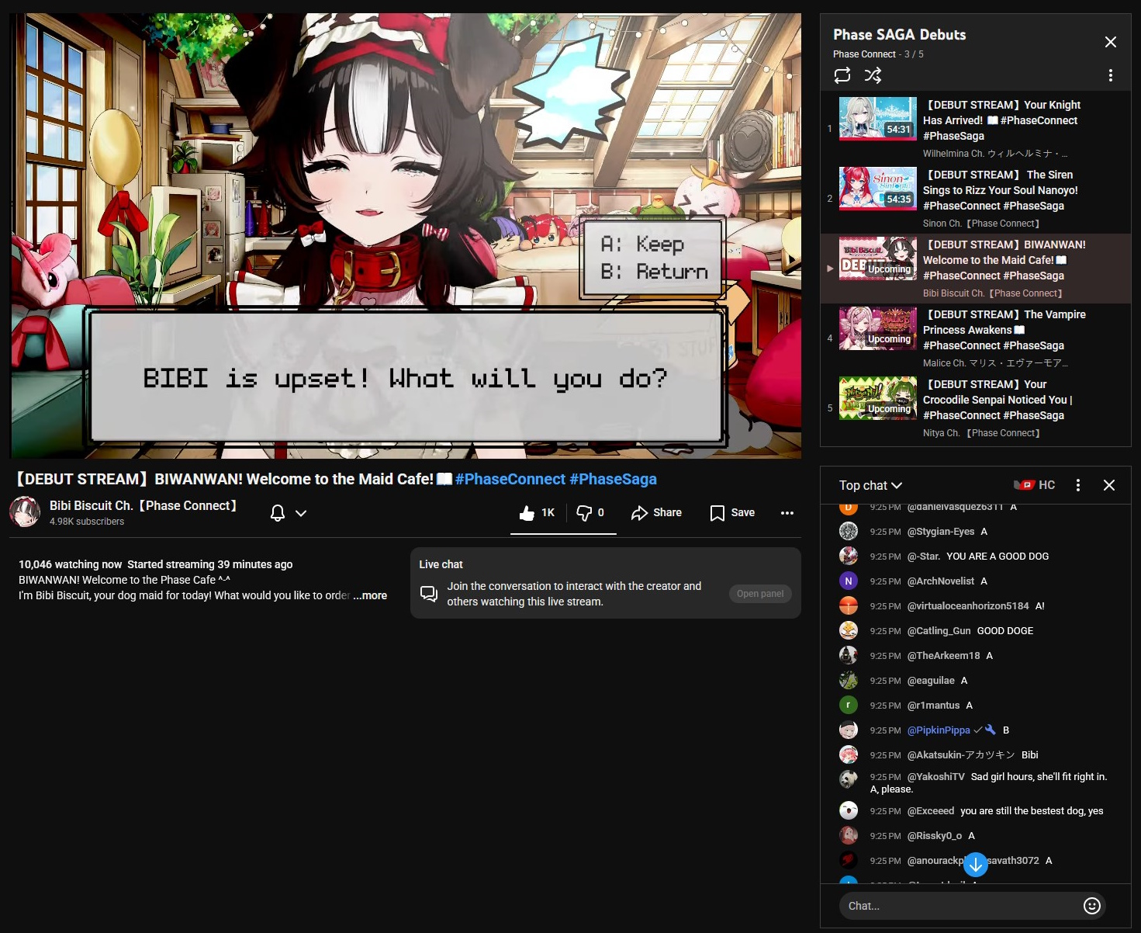This screenshot has width=1141, height=933.
Task: Click @r1mantus green avatar
Action: pos(849,705)
